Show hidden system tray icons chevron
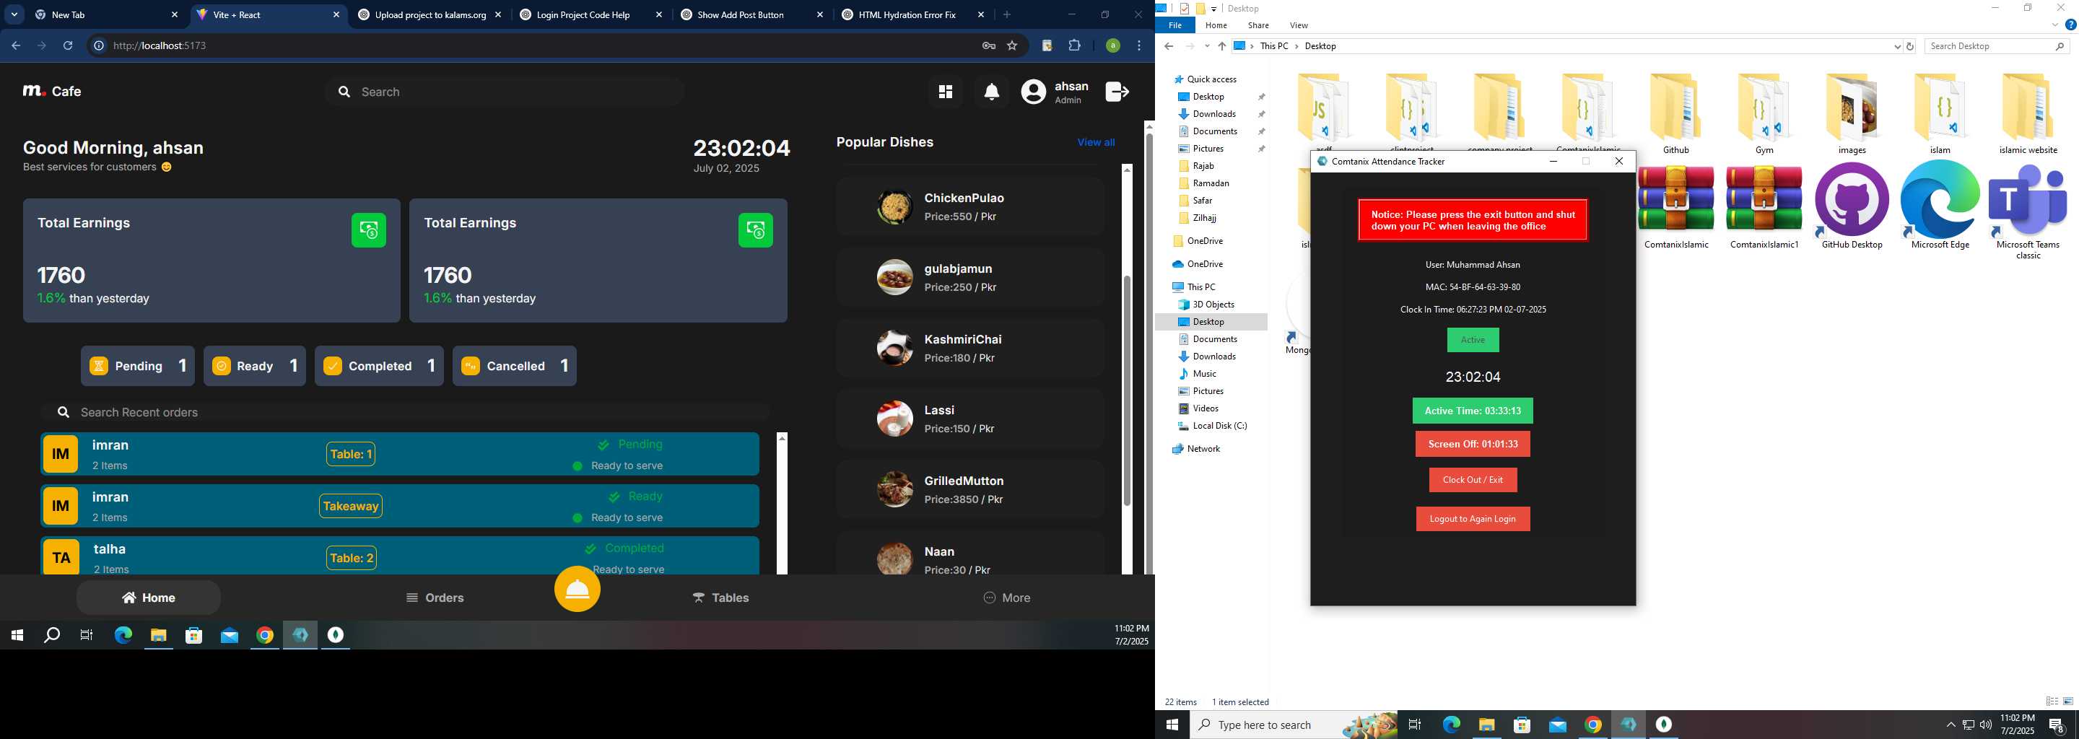 (1951, 725)
